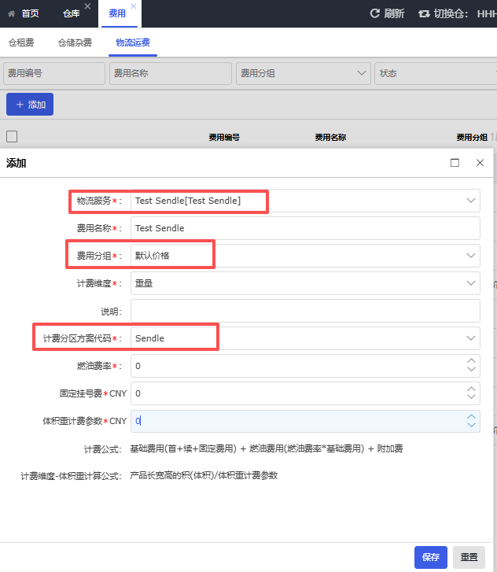Expand the 计费维度 dropdown

click(x=471, y=283)
